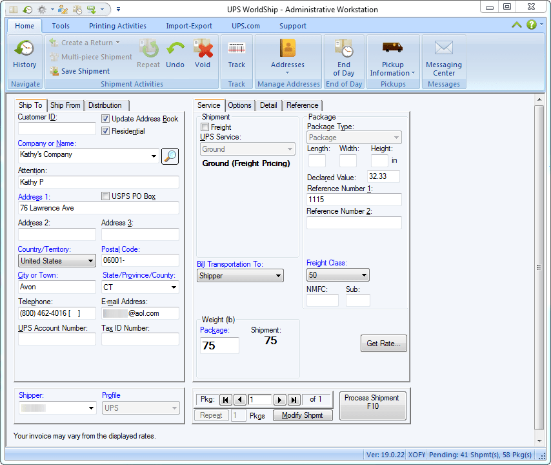Open the Printing Activities tab

[117, 26]
